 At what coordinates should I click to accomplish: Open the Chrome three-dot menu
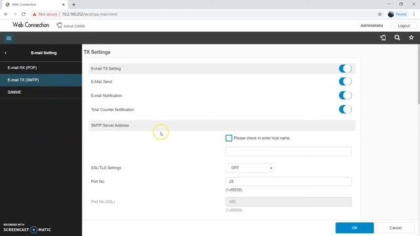click(414, 14)
